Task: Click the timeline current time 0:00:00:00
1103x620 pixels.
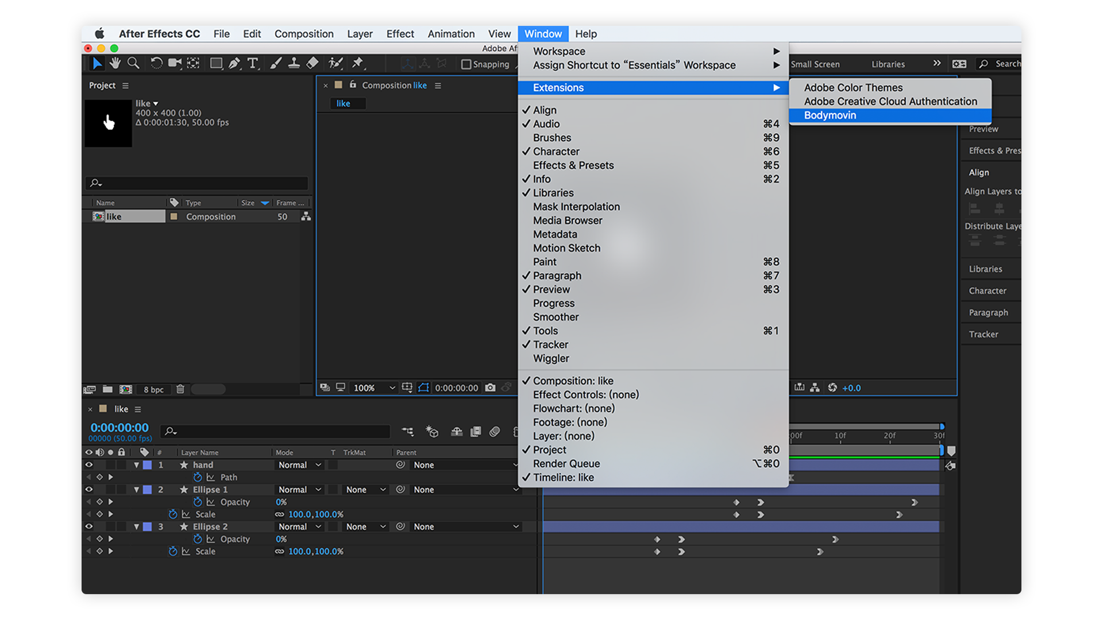Action: tap(119, 428)
